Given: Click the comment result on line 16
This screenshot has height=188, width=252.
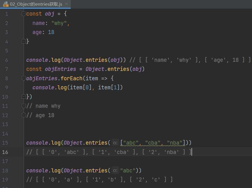Looking at the screenshot, I should pos(109,152).
